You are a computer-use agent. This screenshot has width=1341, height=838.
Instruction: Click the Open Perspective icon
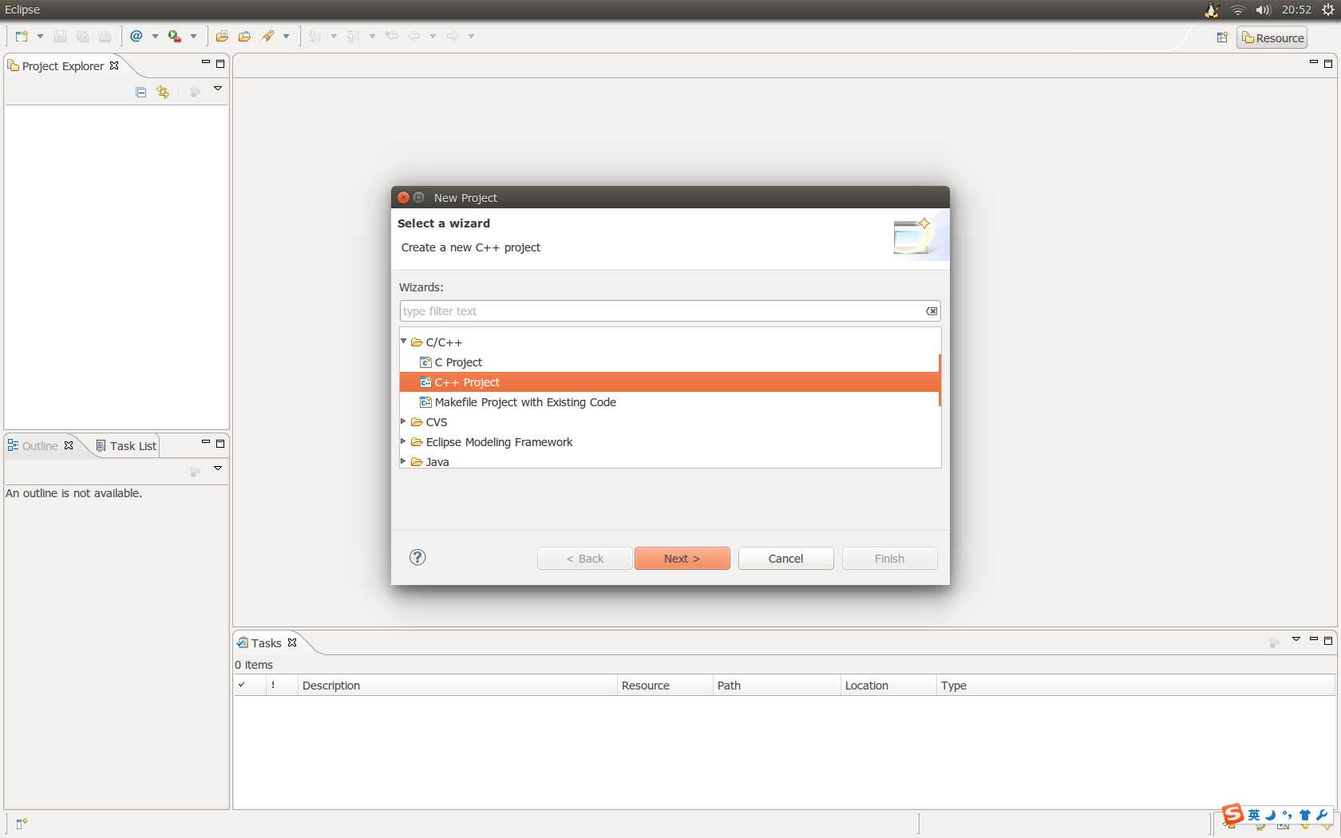coord(1222,38)
